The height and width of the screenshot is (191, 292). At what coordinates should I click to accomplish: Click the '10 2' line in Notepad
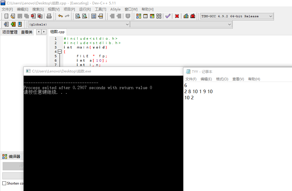[189, 98]
